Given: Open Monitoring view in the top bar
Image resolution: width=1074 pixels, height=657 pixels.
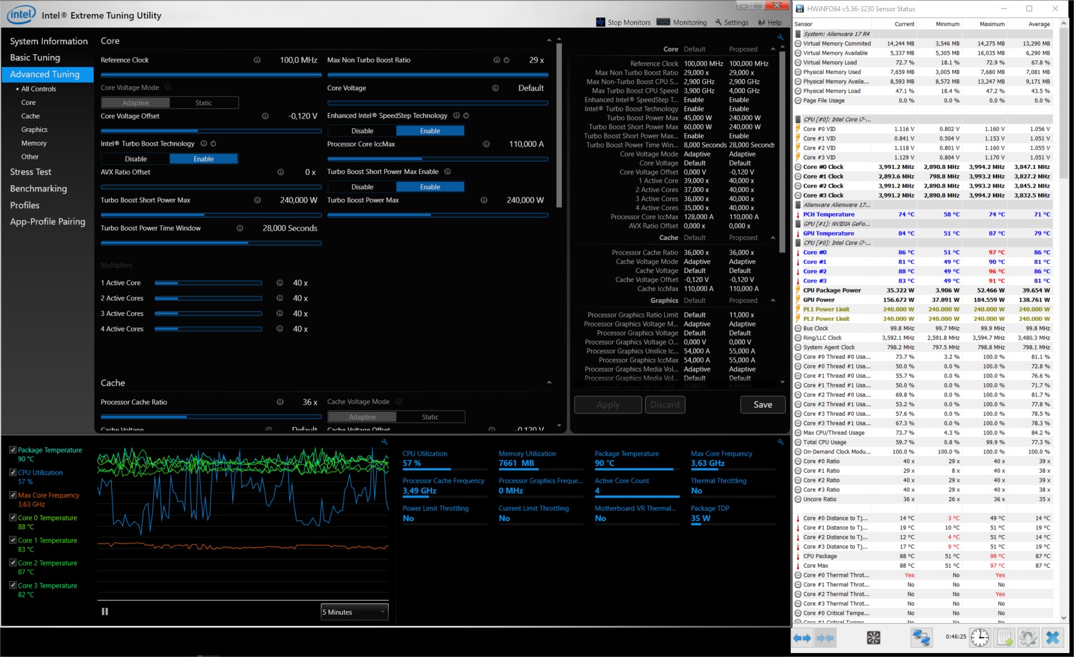Looking at the screenshot, I should [x=682, y=22].
